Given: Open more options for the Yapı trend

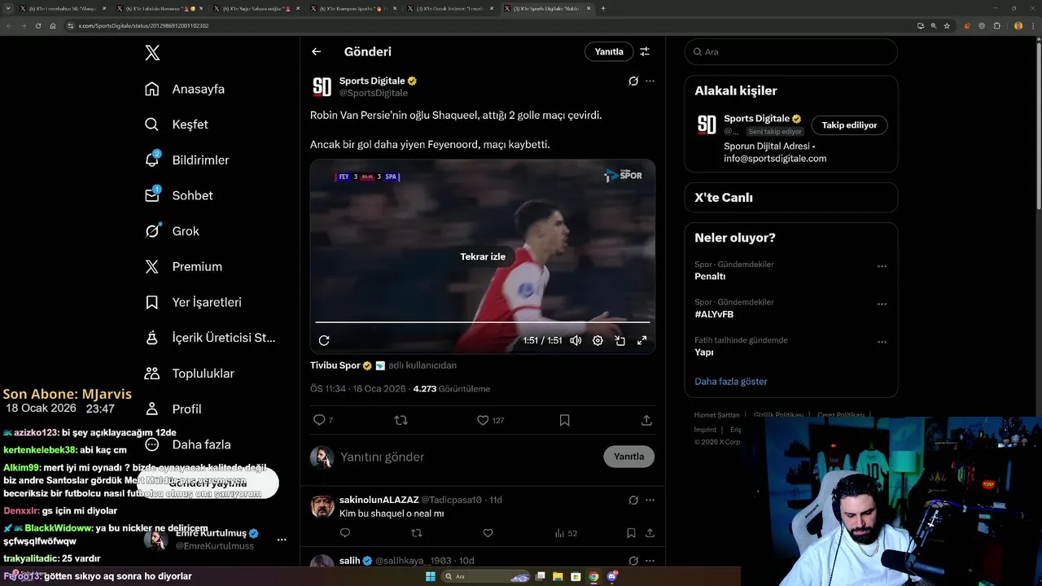Looking at the screenshot, I should (x=882, y=342).
